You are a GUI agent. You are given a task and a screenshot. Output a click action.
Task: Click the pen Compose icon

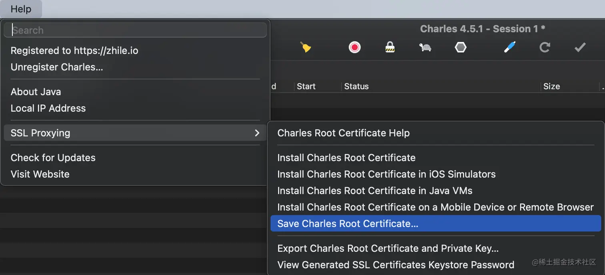pos(509,47)
